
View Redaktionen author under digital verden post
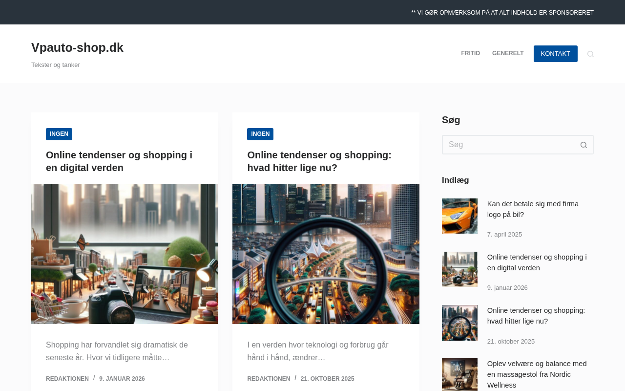pos(67,379)
